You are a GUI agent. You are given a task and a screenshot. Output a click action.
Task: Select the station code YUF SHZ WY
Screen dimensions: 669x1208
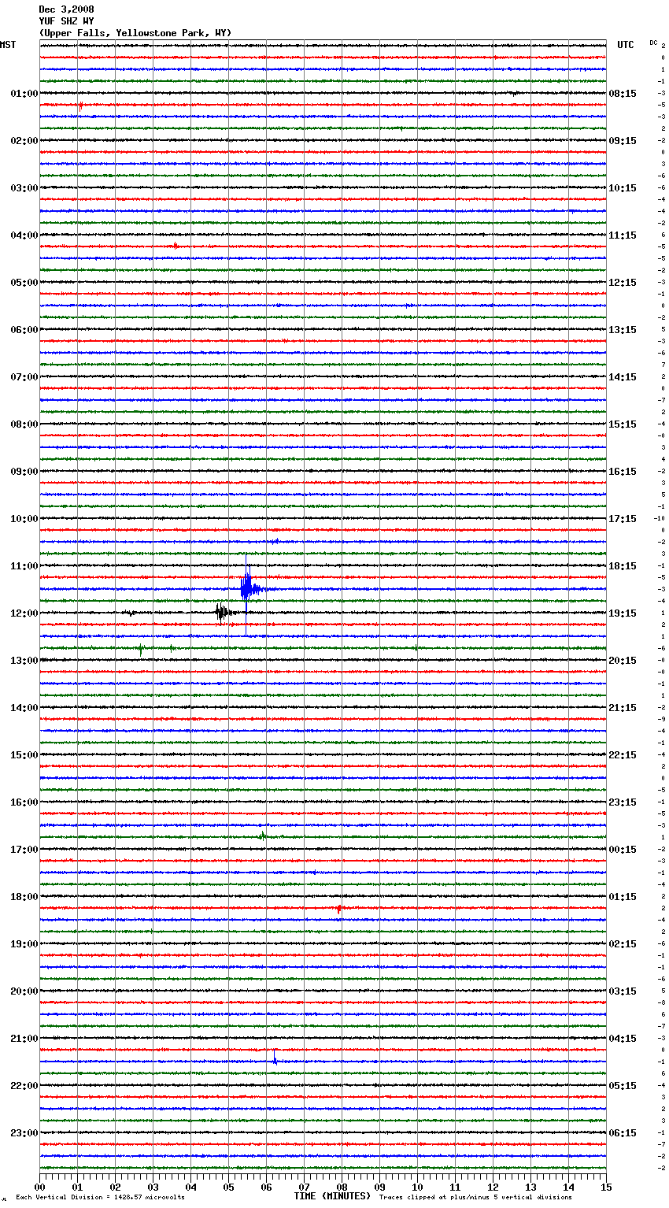(x=66, y=21)
